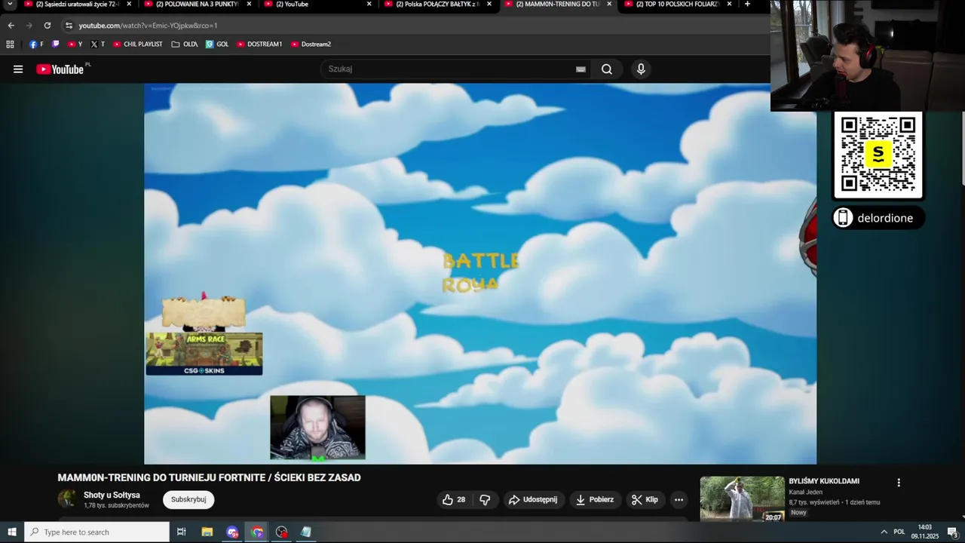Share the video with Udostępnij button
This screenshot has width=965, height=543.
pos(533,500)
